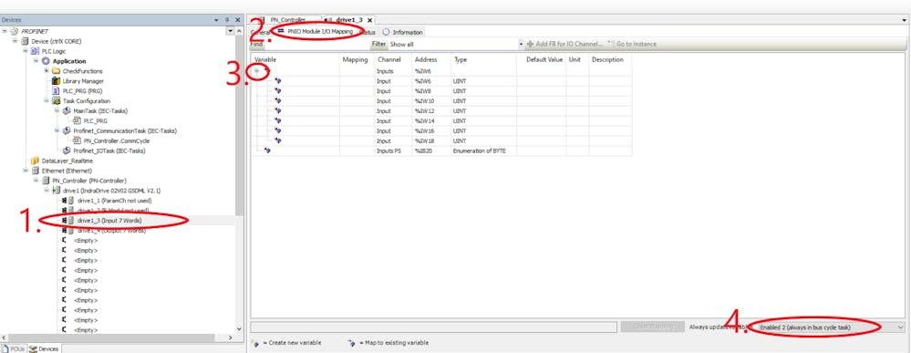Open the Filter Show all dropdown
Image resolution: width=911 pixels, height=353 pixels.
[521, 44]
